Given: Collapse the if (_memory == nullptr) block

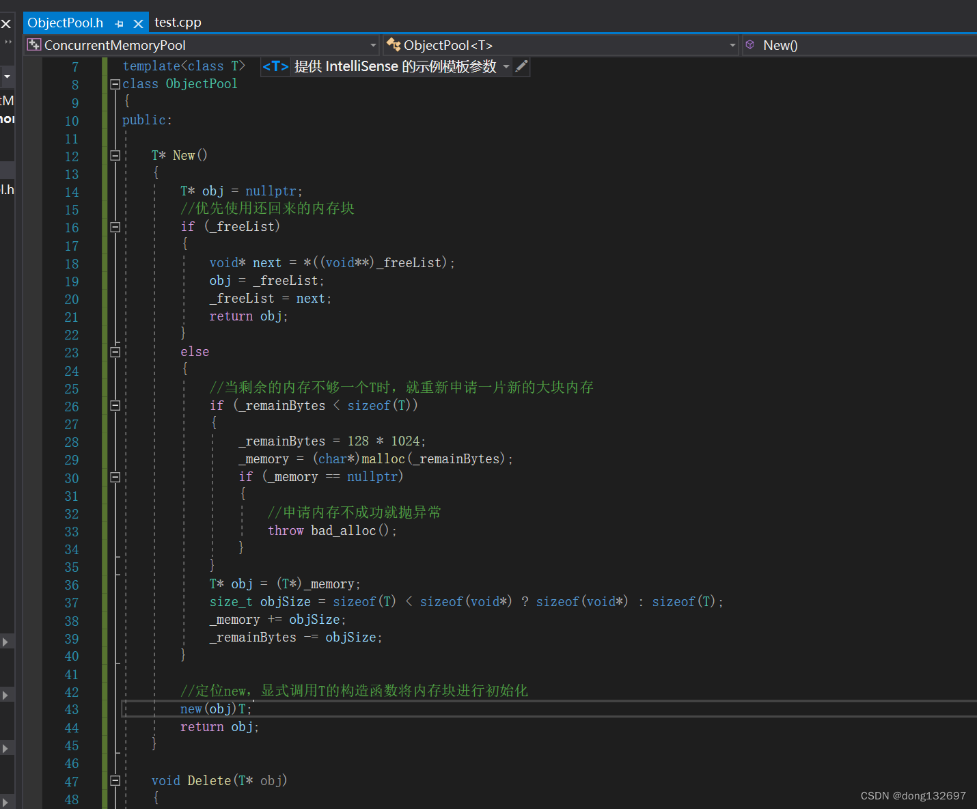Looking at the screenshot, I should pyautogui.click(x=115, y=478).
